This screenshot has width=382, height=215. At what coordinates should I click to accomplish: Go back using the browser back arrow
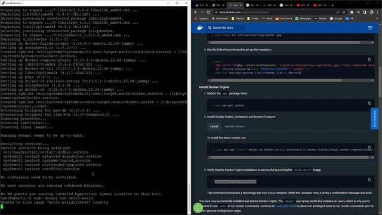click(196, 12)
